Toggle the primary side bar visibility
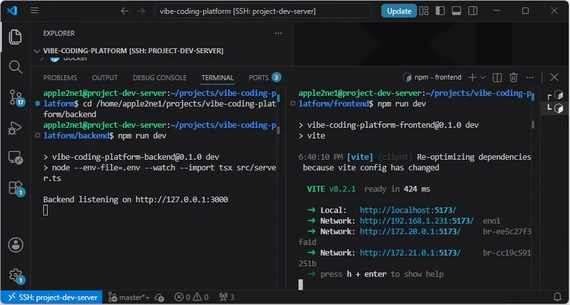This screenshot has height=305, width=570. 440,11
